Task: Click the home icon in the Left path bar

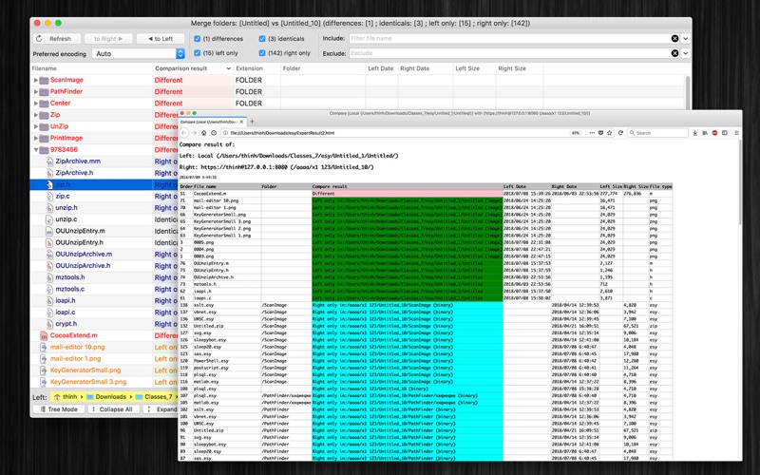Action: [57, 396]
